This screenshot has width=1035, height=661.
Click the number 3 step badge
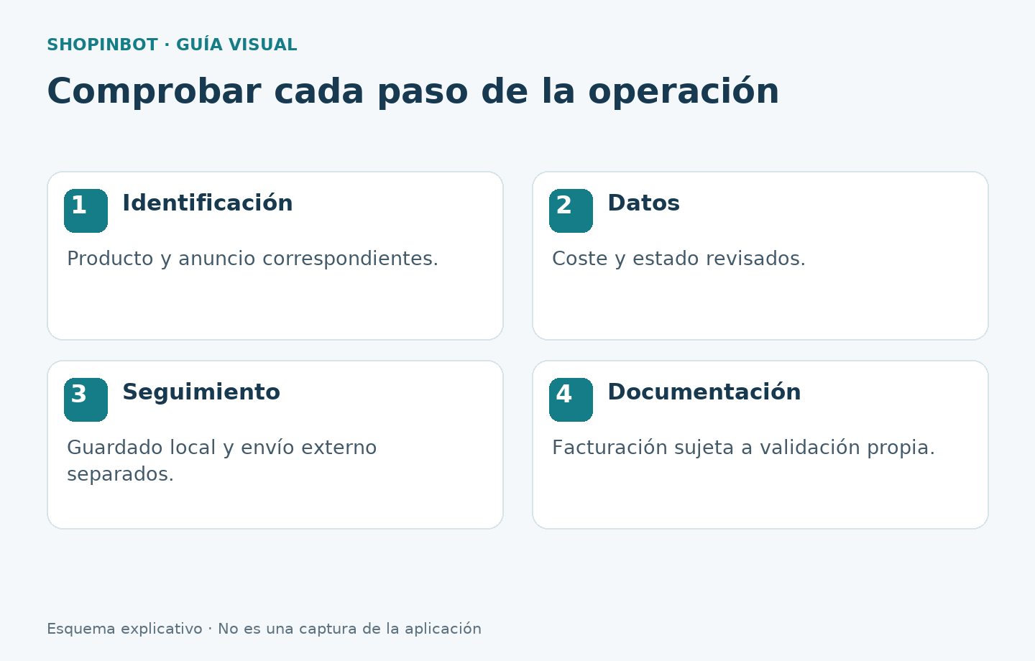86,399
